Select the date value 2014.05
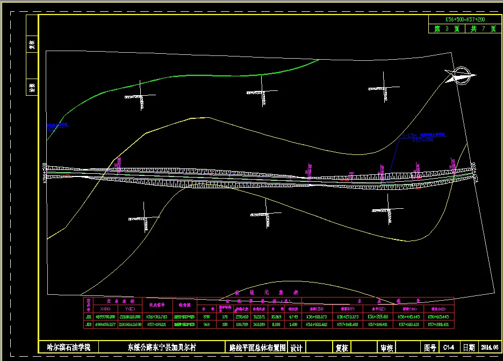503x361 pixels. point(490,347)
